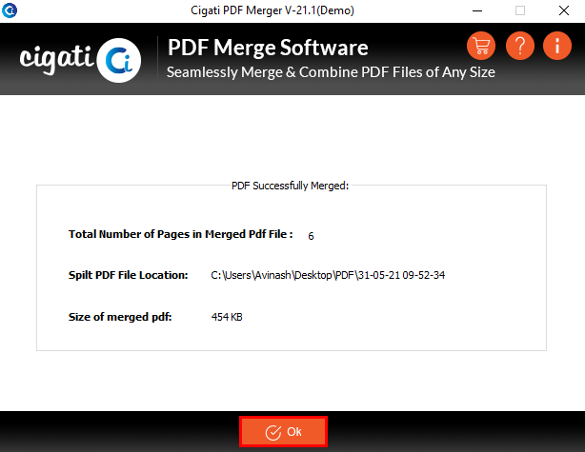Click the 'Total Number of Pages' label
The image size is (585, 452).
coord(181,234)
